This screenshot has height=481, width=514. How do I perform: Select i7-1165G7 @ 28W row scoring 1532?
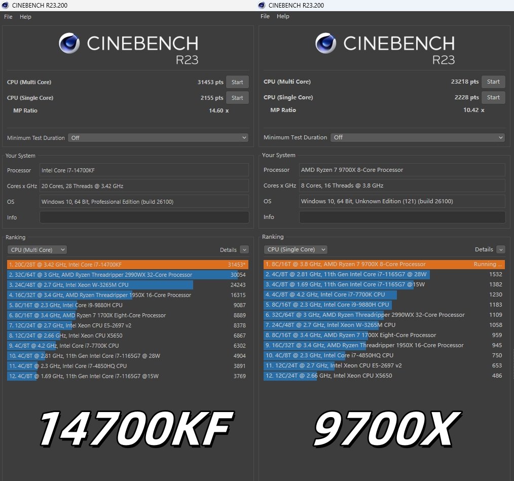384,274
